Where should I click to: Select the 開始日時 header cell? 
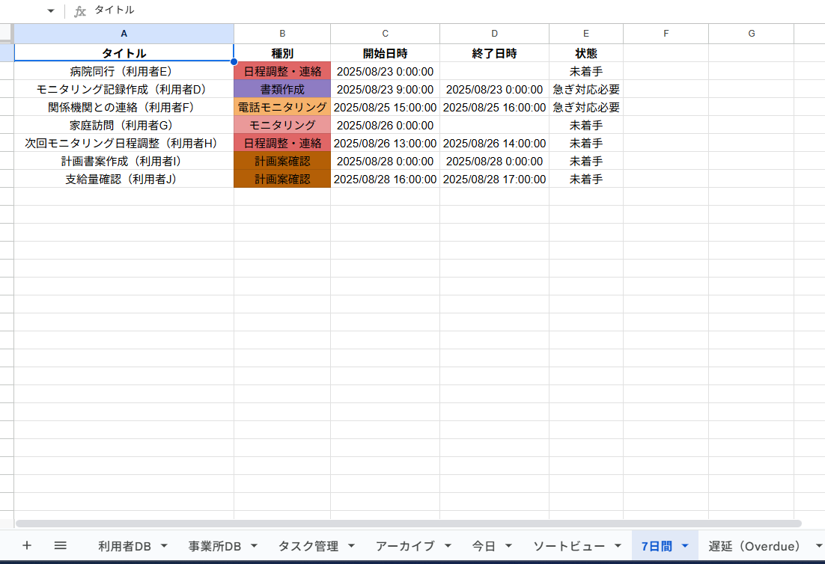(x=385, y=53)
